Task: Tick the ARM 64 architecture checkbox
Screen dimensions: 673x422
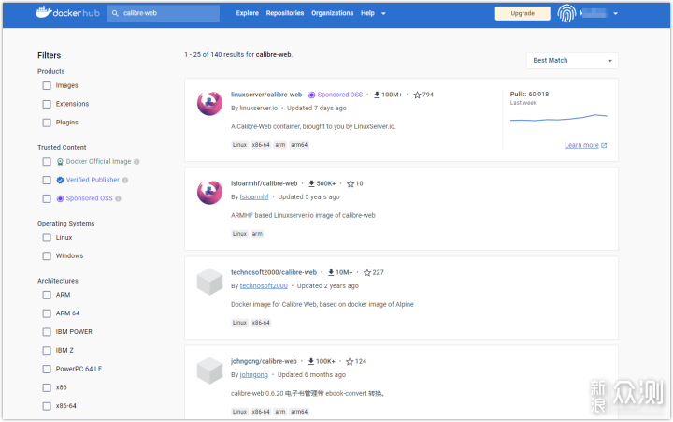Action: tap(47, 313)
